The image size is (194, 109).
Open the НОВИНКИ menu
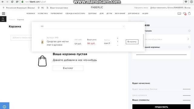click(x=31, y=13)
